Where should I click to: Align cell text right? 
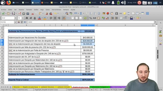click(x=59, y=18)
